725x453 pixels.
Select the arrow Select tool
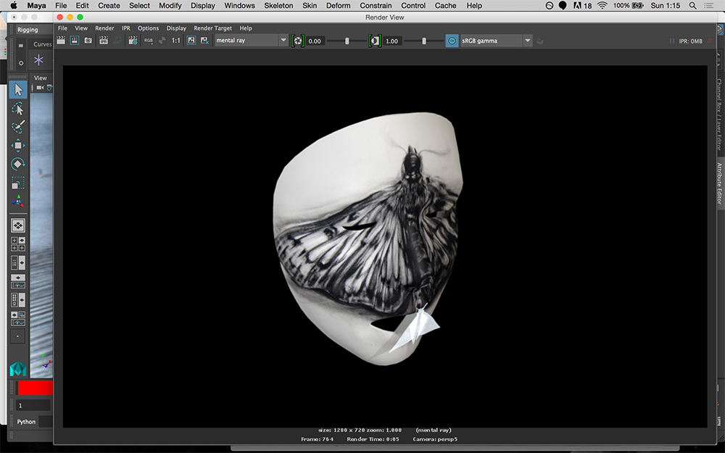tap(18, 90)
